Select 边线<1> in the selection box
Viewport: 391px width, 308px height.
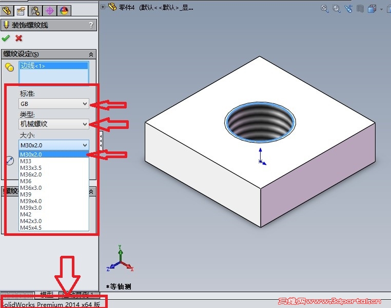coord(53,65)
